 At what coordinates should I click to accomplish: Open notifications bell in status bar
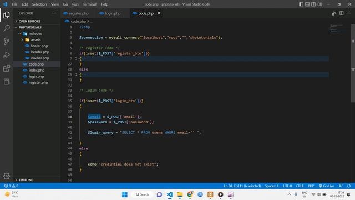click(349, 186)
